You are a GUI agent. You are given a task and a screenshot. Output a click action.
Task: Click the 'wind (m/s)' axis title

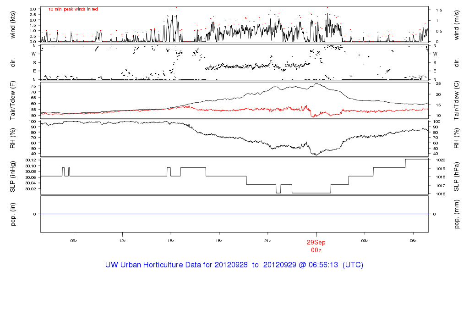pos(457,25)
